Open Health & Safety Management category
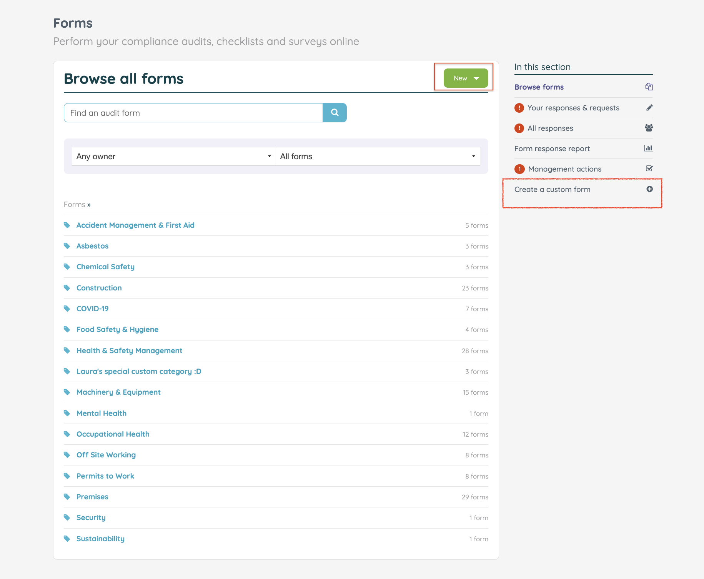704x579 pixels. point(129,350)
